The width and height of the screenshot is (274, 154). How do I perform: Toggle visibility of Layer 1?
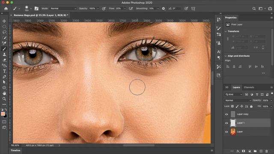coord(226,123)
